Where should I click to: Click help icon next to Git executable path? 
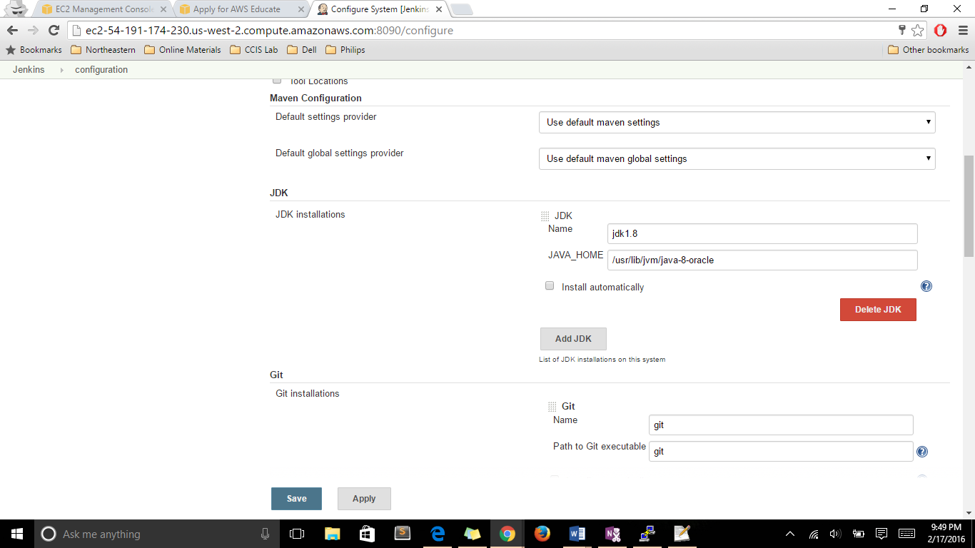coord(921,452)
